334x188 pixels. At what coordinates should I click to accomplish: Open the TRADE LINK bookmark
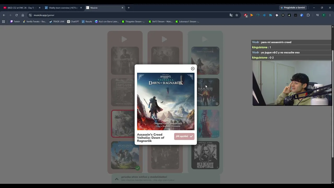click(x=57, y=22)
